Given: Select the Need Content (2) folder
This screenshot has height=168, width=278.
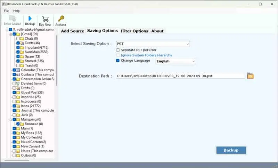Looking at the screenshot, I should coord(33,142).
